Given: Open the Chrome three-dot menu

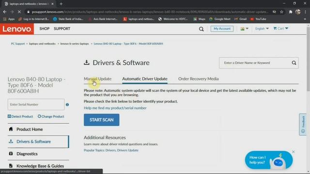Looking at the screenshot, I should [306, 12].
